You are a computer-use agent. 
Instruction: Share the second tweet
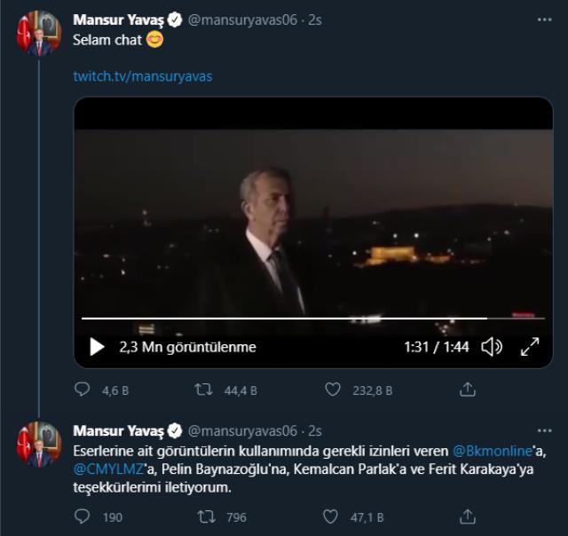(468, 516)
